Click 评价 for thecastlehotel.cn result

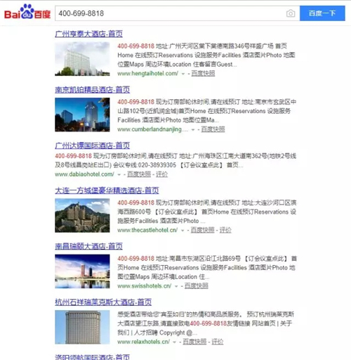(225, 230)
